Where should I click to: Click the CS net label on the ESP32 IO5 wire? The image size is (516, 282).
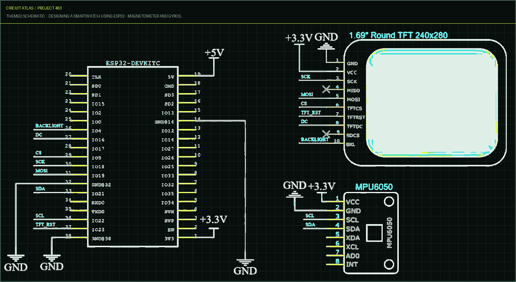(x=38, y=153)
